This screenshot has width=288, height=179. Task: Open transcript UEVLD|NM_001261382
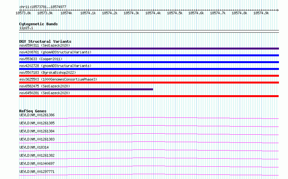tap(37, 155)
